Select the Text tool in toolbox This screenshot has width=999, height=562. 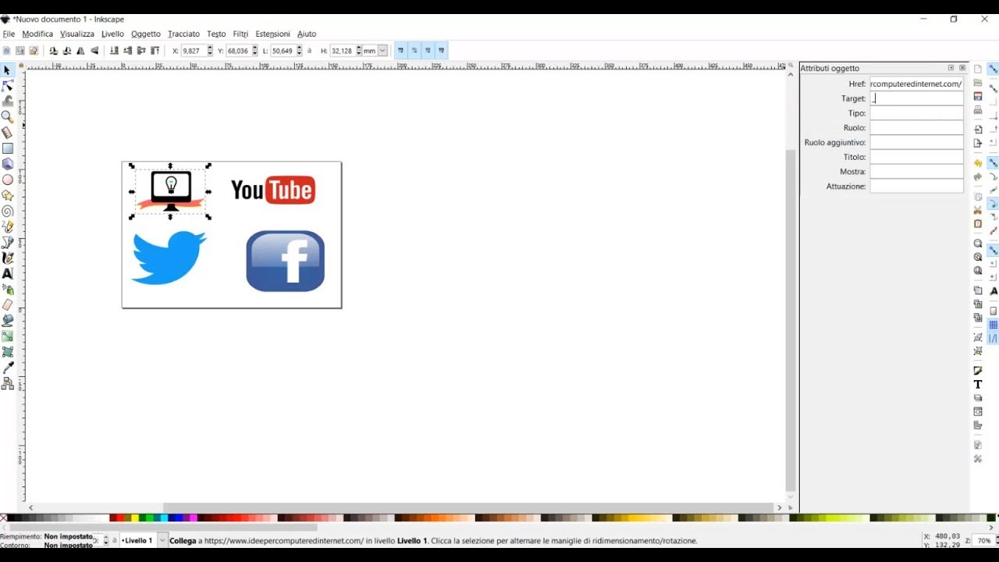pos(7,273)
